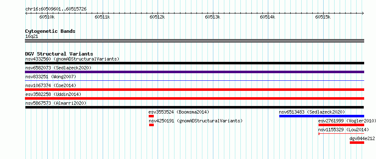Click the left arrowhead of the ruler

[26, 13]
